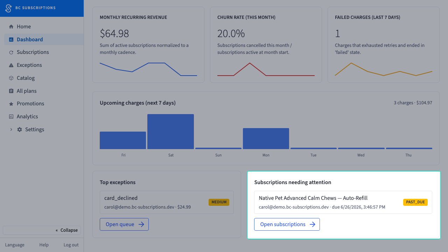
Task: Open the card_declined exception row
Action: [x=167, y=202]
